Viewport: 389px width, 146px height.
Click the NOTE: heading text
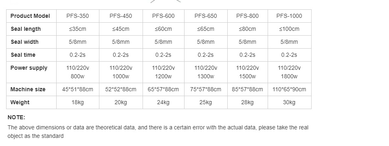point(16,117)
